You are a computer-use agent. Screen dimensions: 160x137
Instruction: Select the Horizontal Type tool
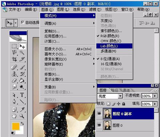(22, 95)
